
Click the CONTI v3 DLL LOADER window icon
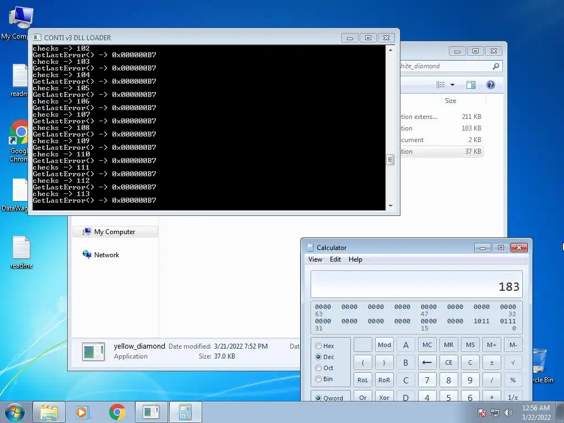tap(37, 37)
